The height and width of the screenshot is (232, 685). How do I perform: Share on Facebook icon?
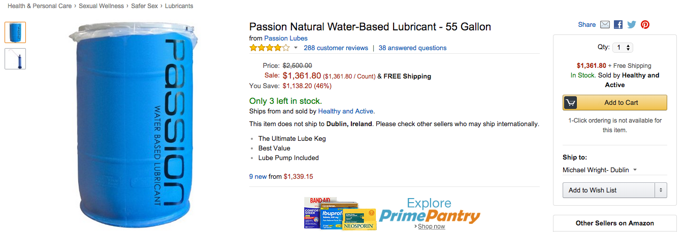(618, 24)
